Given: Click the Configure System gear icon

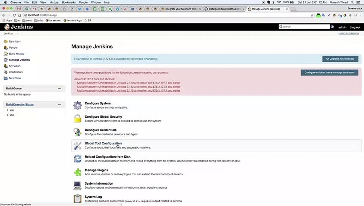Looking at the screenshot, I should tap(78, 105).
